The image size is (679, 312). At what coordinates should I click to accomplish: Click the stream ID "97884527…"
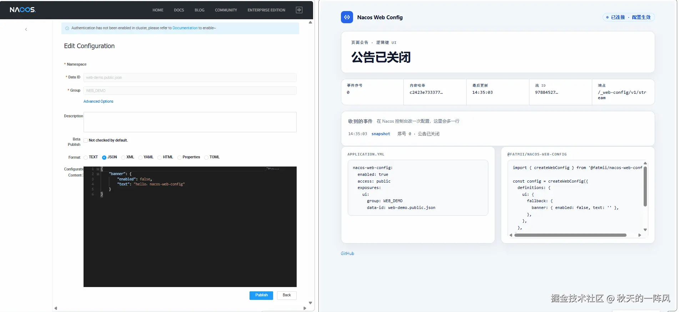click(x=547, y=92)
